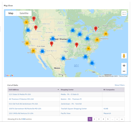This screenshot has height=122, width=131.
Task: Click the red pin in Idaho
Action: 36,28
